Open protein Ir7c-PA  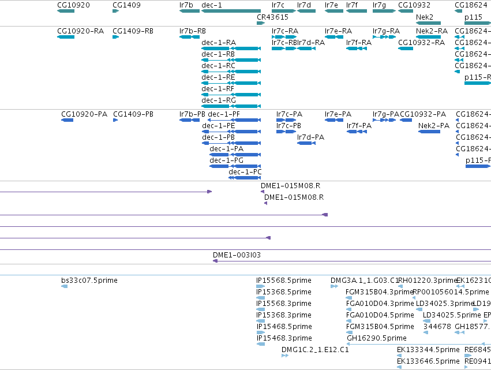[x=286, y=120]
